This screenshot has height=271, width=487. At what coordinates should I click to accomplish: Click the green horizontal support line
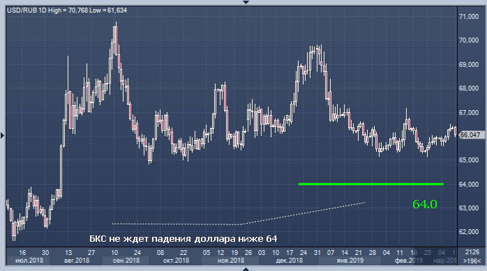point(371,184)
